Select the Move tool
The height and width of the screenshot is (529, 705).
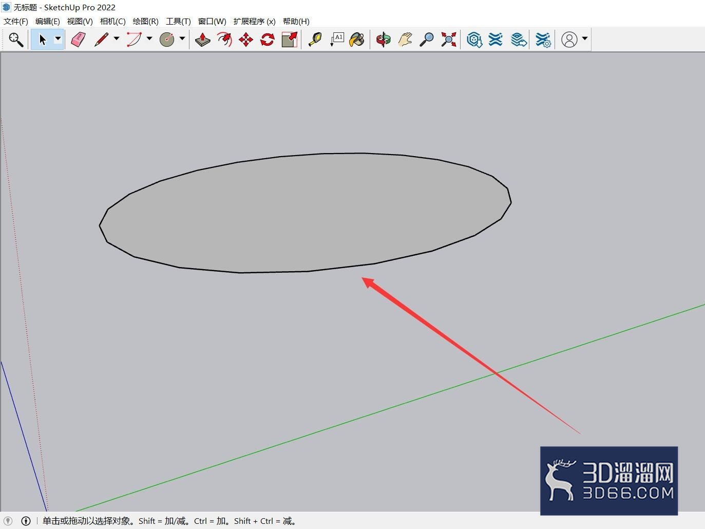246,40
